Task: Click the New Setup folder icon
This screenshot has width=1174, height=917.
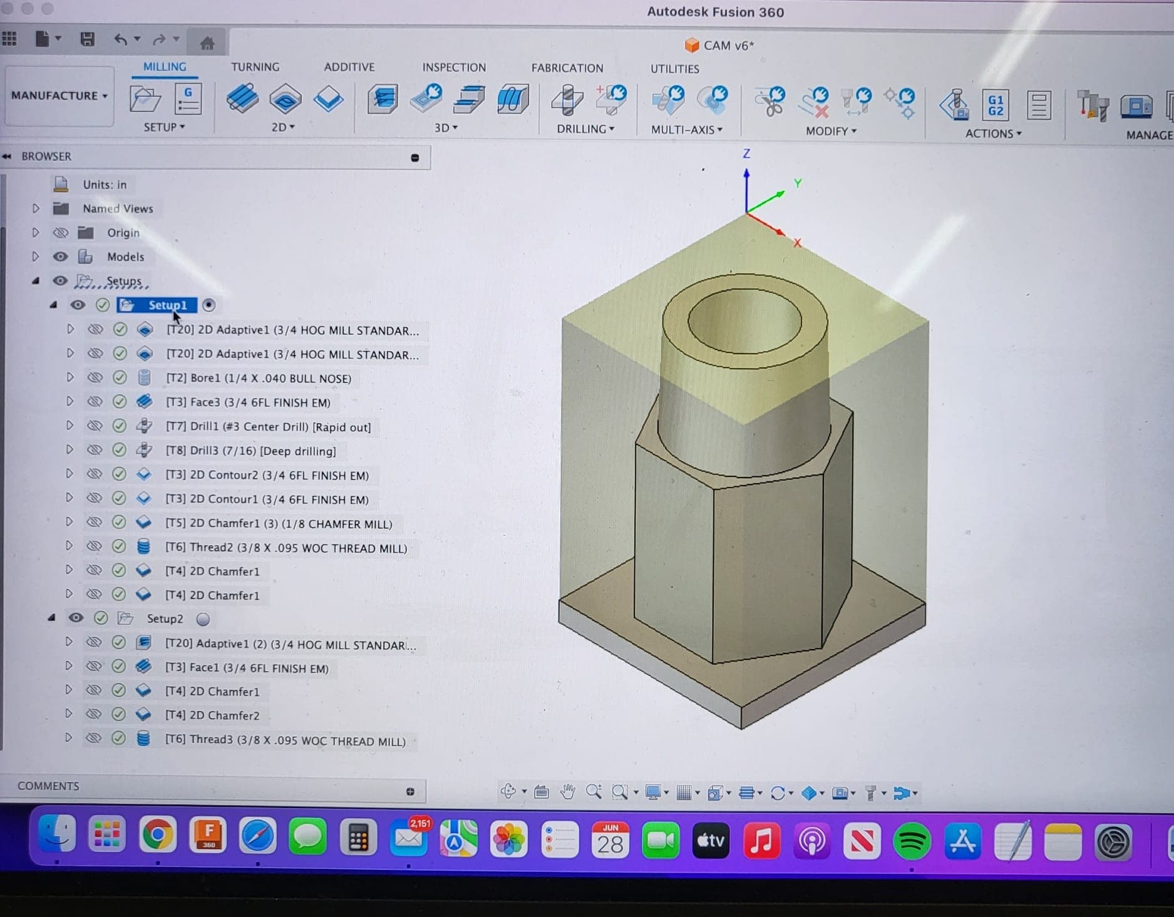Action: tap(145, 100)
